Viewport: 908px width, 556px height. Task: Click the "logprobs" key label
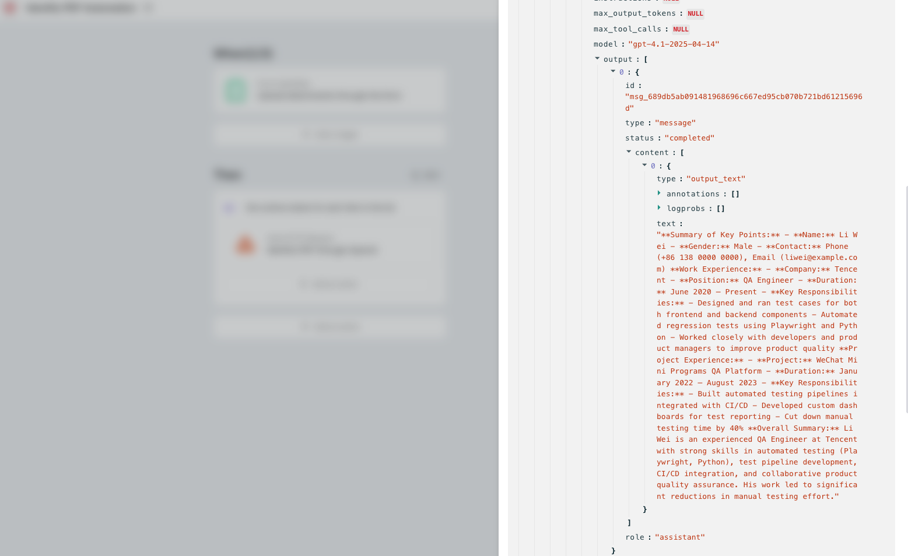(686, 209)
